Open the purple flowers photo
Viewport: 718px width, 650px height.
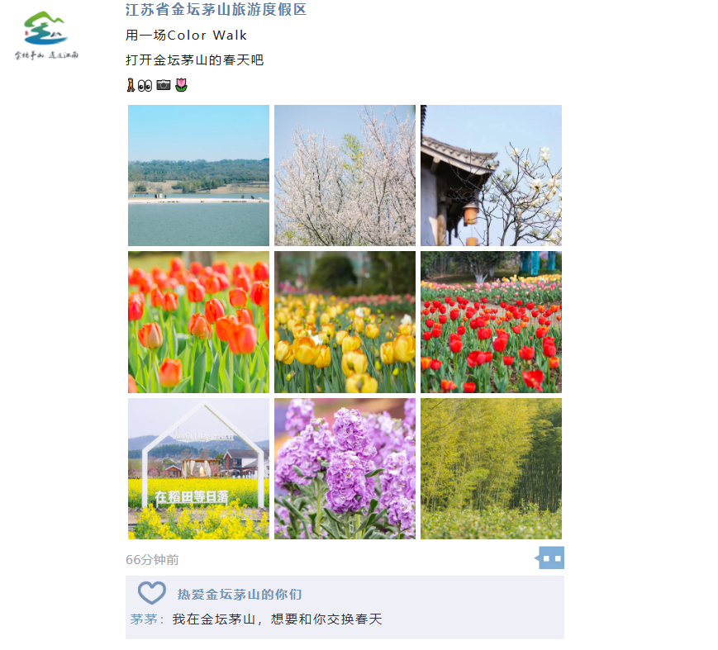point(345,468)
